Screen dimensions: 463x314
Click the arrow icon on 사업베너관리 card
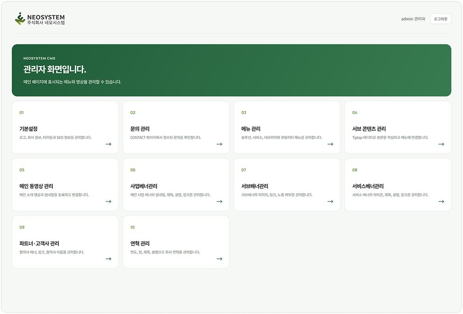[220, 201]
